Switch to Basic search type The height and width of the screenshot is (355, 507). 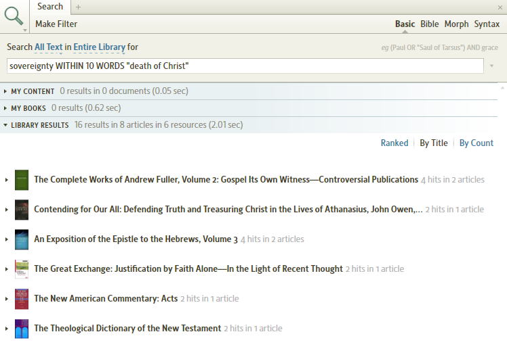tap(405, 24)
